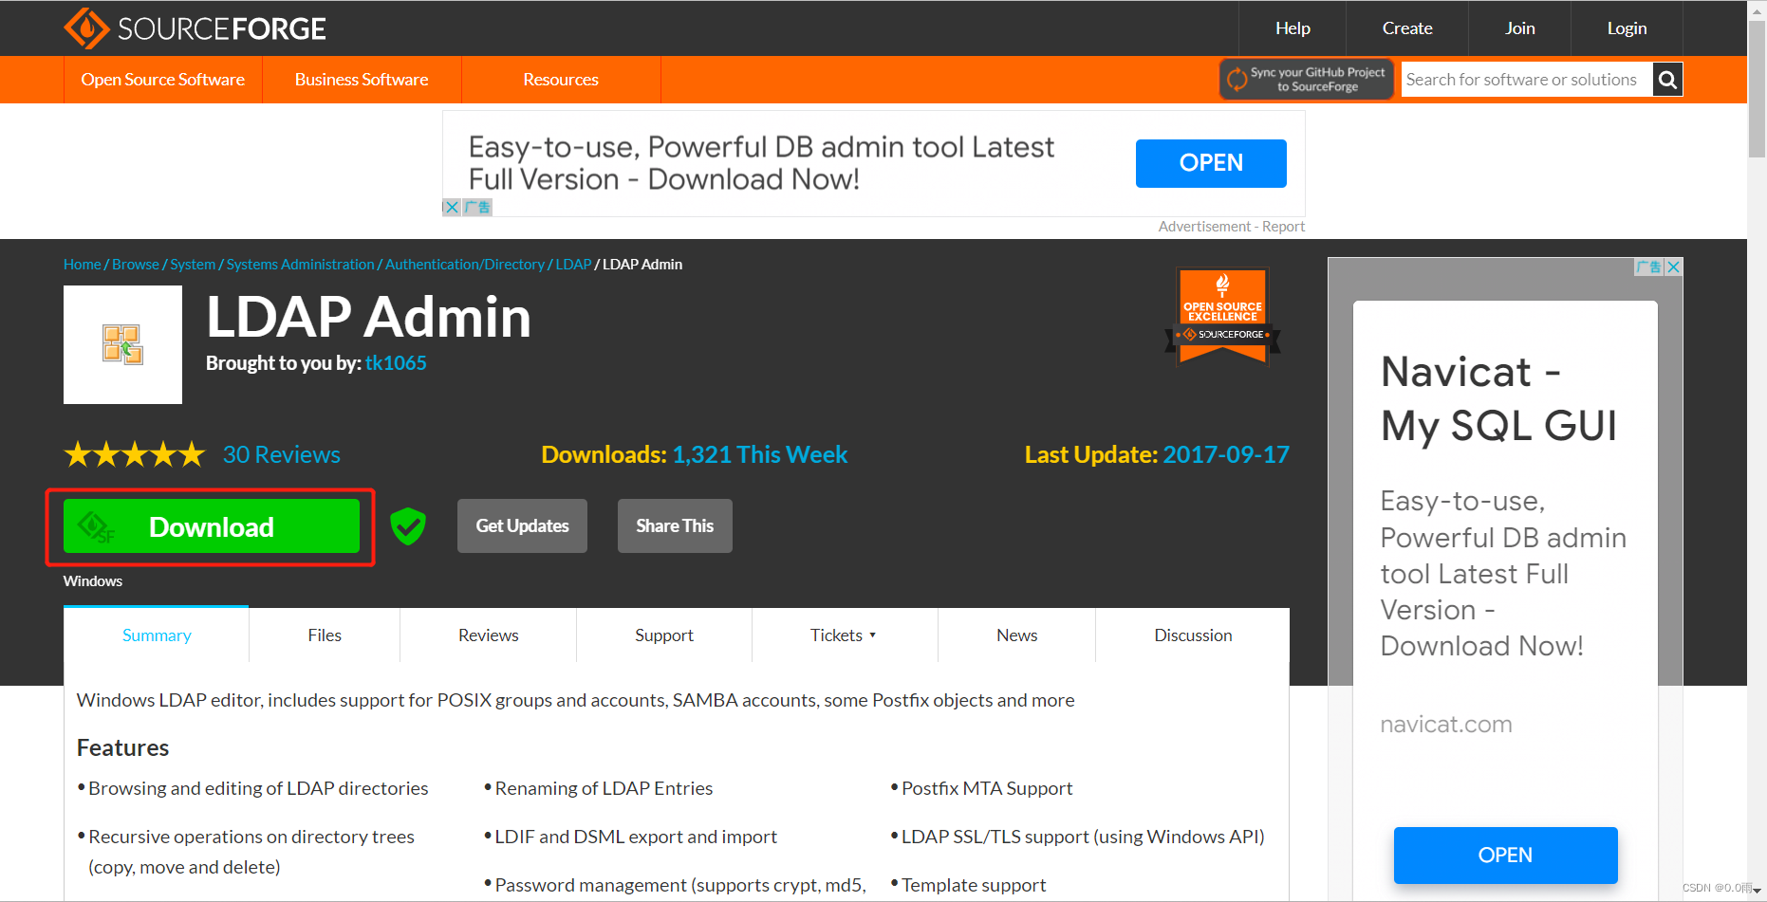Screen dimensions: 1767x902
Task: Click the green Download button
Action: tap(211, 526)
